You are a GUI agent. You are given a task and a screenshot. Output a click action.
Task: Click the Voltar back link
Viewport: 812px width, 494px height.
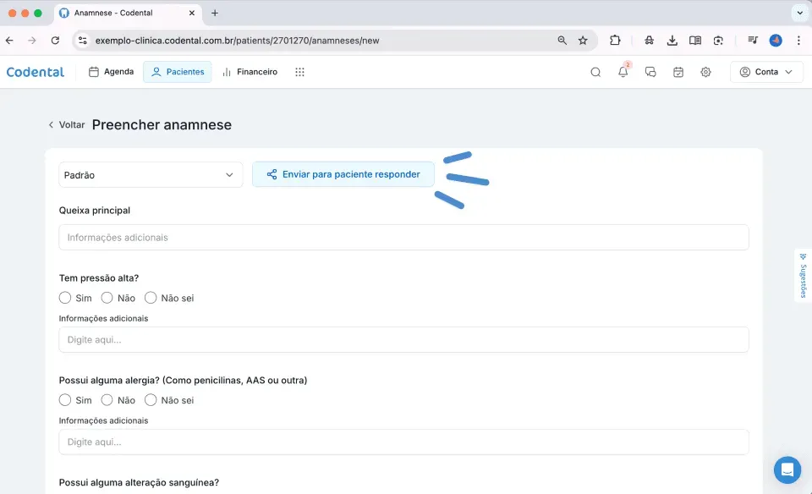tap(66, 125)
